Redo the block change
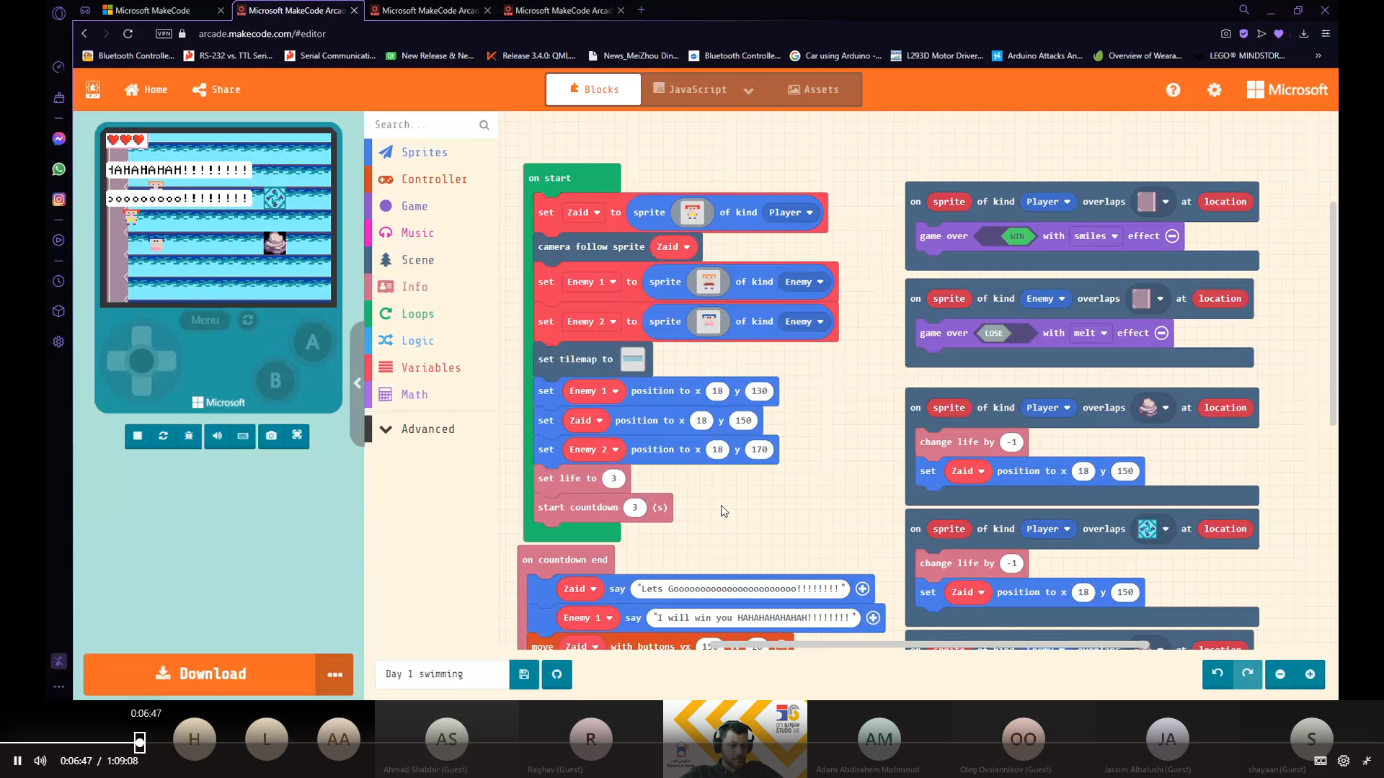This screenshot has width=1384, height=778. click(1248, 674)
